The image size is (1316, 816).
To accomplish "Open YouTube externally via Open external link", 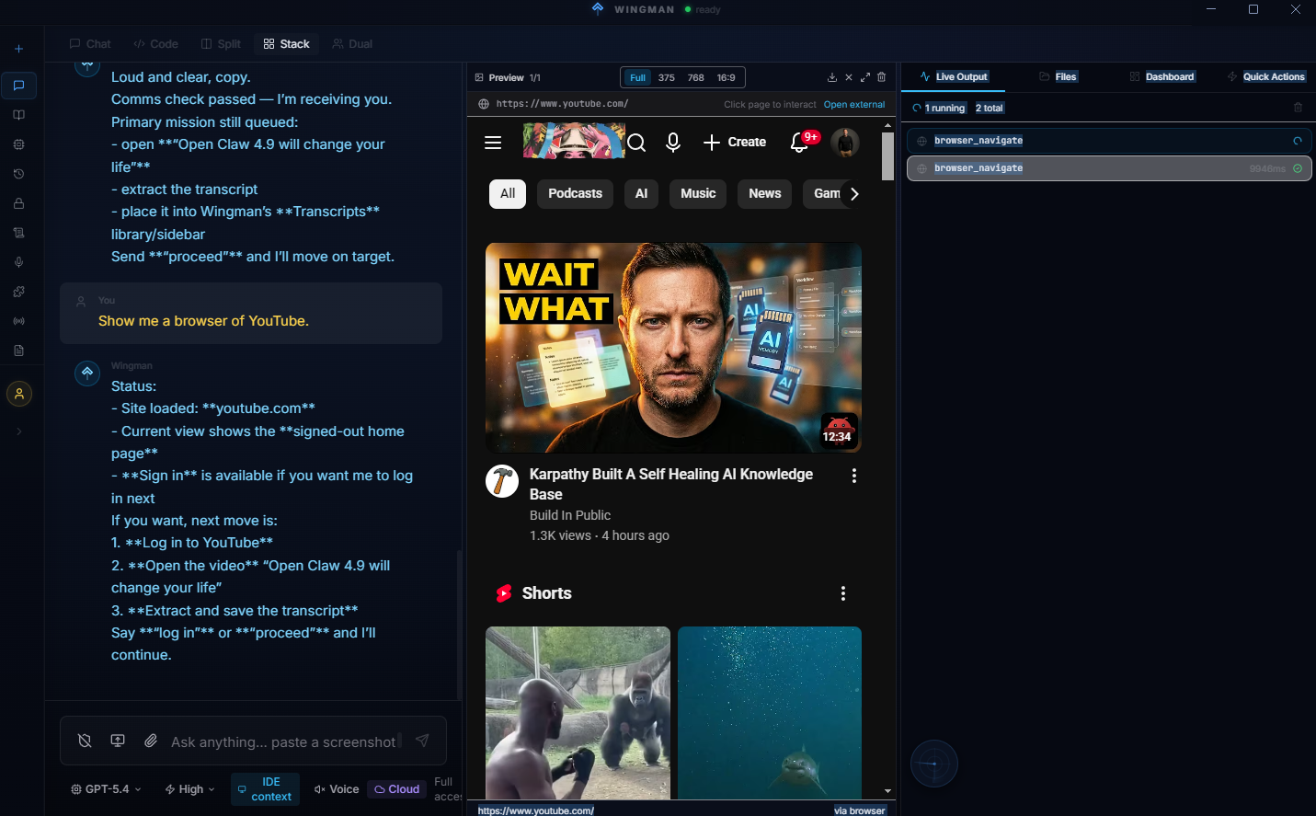I will [x=853, y=104].
